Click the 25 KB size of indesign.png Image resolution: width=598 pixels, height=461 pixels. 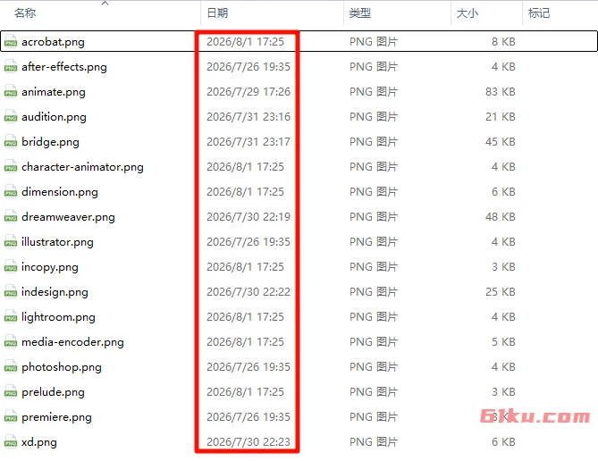[x=500, y=292]
